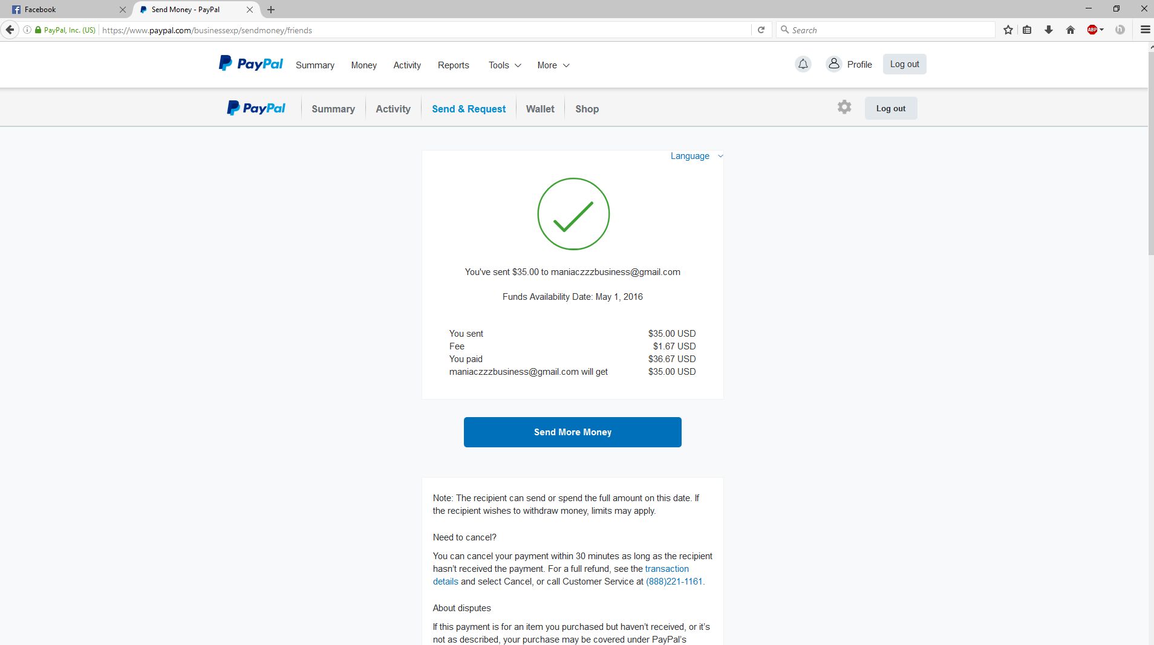This screenshot has height=645, width=1154.
Task: Open the Firefox hamburger menu
Action: [1145, 30]
